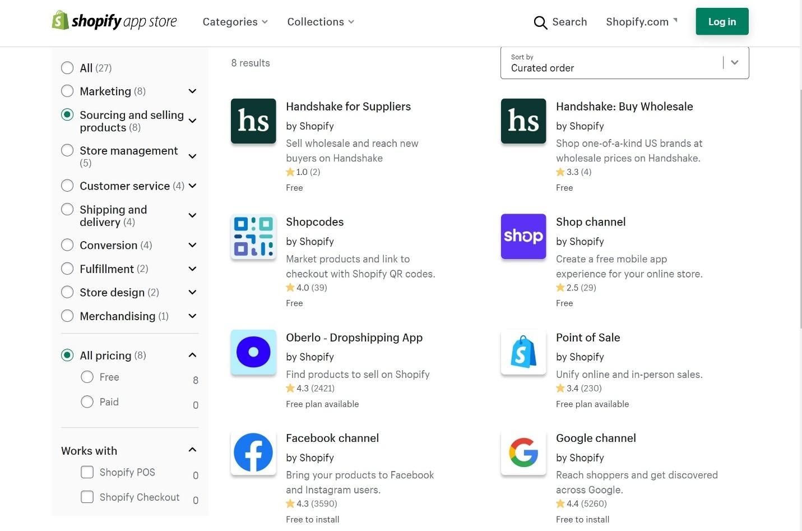Viewport: 802px width, 531px height.
Task: Expand the Store design chevron
Action: click(x=192, y=292)
